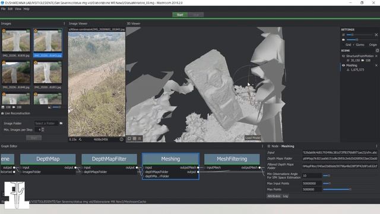
Task: Toggle the Origin display option
Action: coord(373,45)
